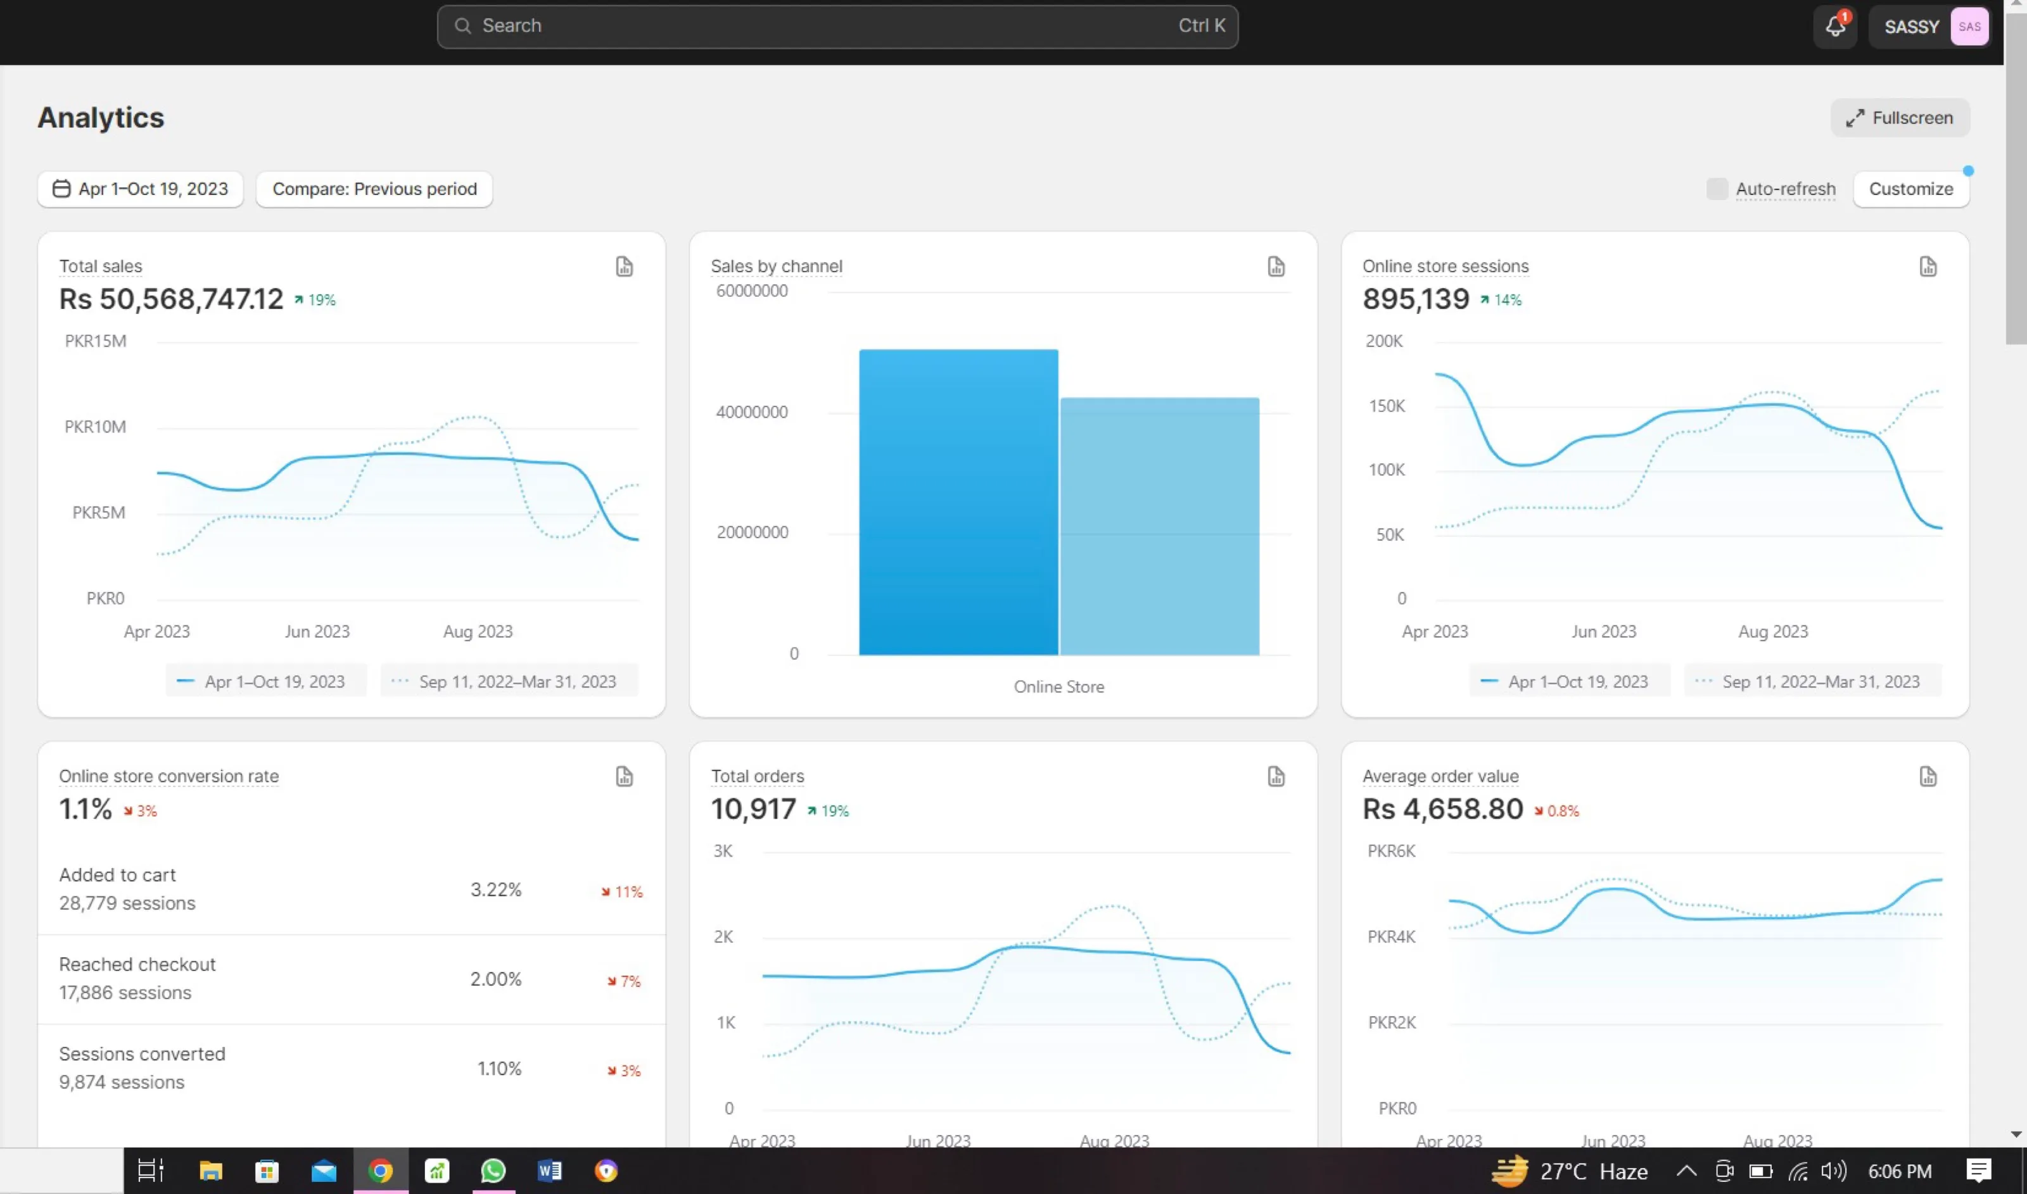Click the Fullscreen button
This screenshot has height=1194, width=2027.
tap(1900, 118)
